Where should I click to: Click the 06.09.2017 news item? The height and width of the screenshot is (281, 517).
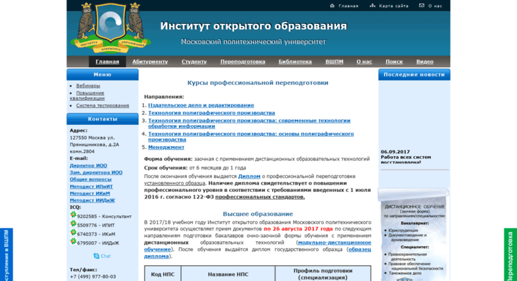406,157
